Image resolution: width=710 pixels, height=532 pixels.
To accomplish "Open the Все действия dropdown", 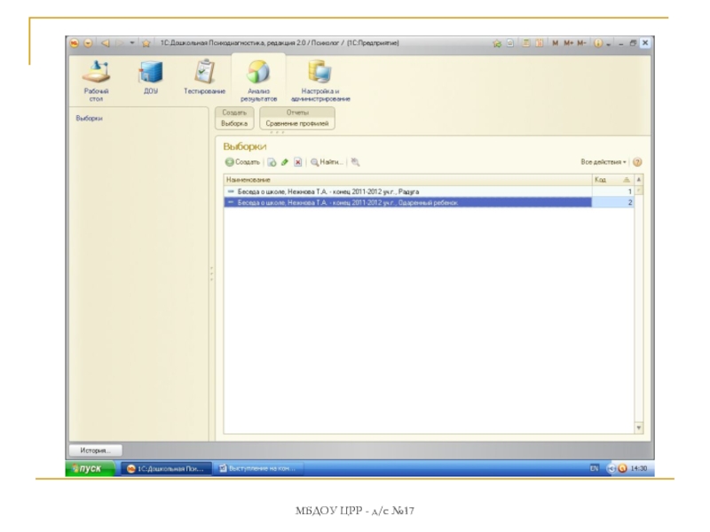I will pos(603,162).
